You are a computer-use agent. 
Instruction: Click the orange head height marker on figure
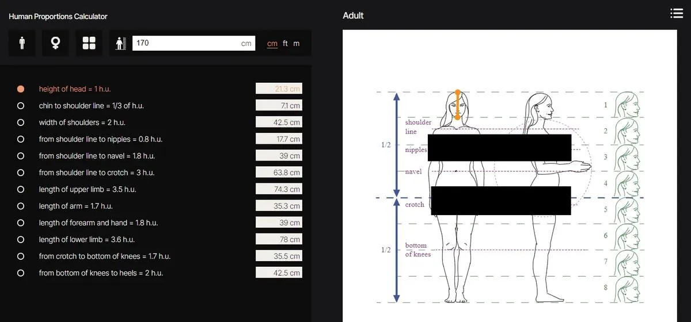(458, 105)
